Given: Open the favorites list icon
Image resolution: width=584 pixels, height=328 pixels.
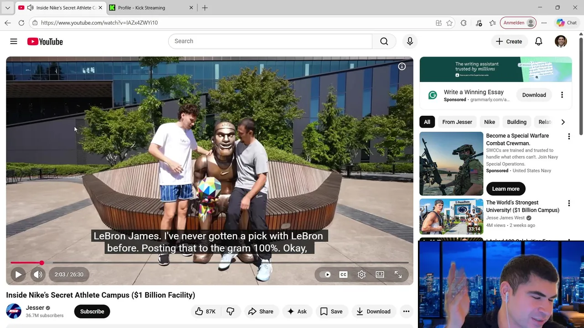Looking at the screenshot, I should pyautogui.click(x=493, y=23).
